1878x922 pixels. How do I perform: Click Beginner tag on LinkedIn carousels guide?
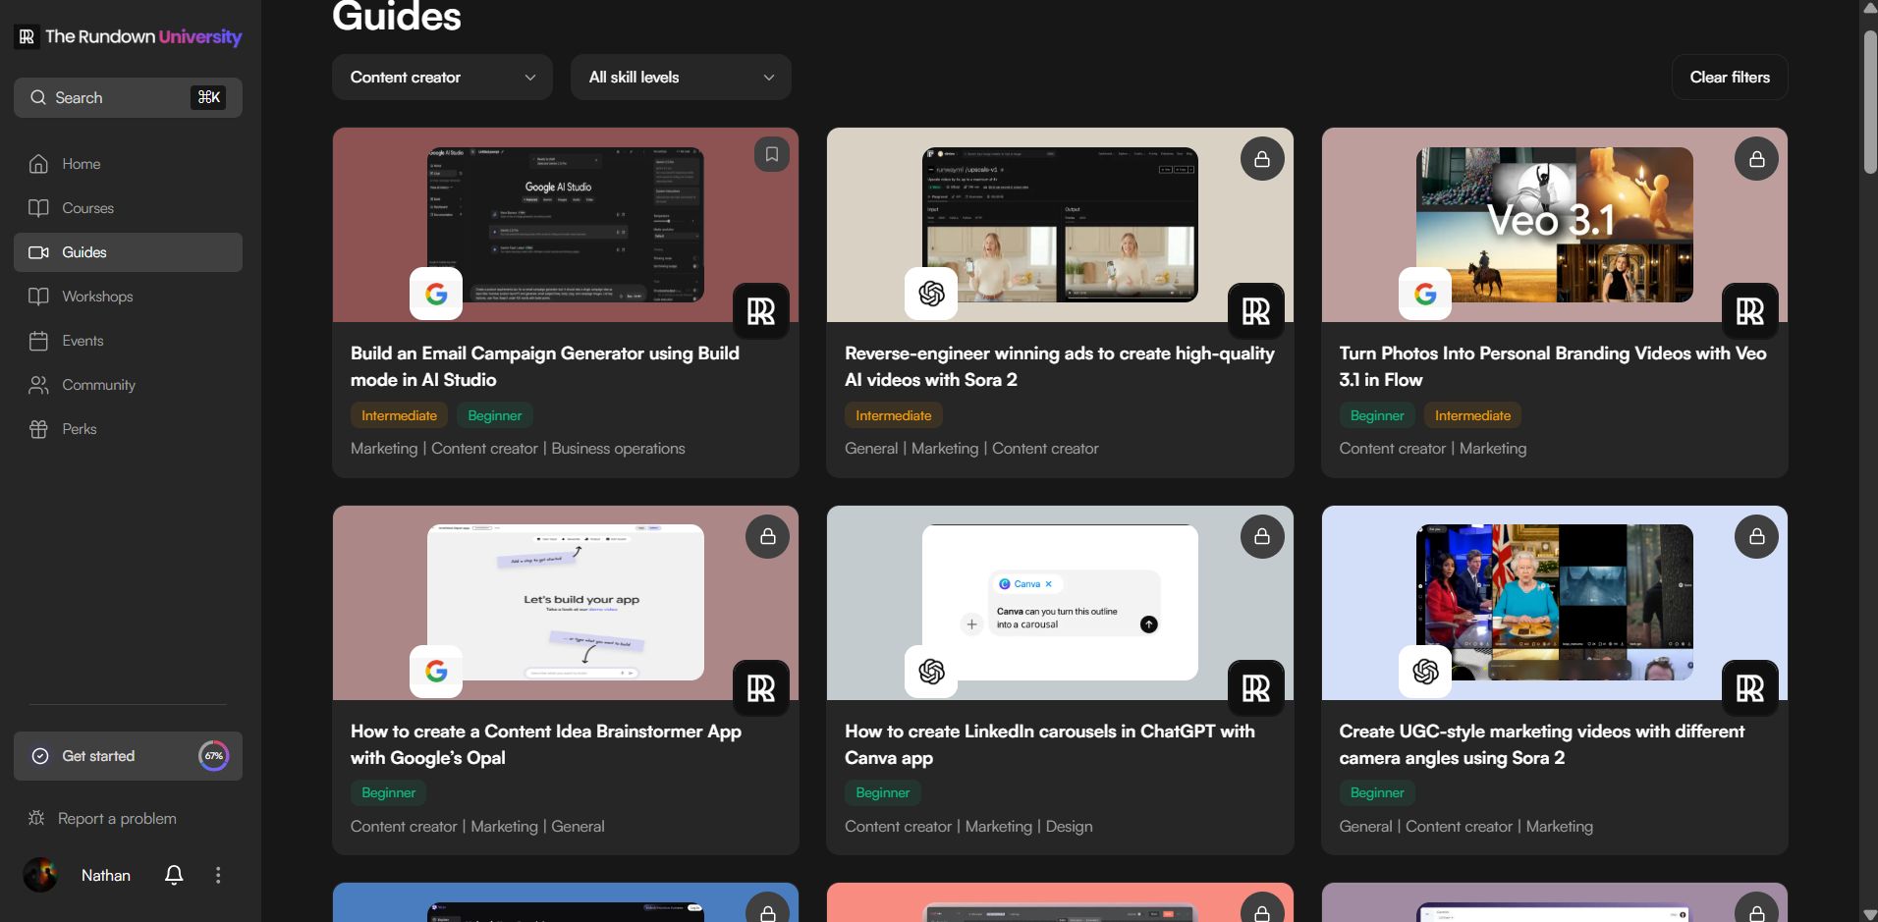(x=883, y=792)
